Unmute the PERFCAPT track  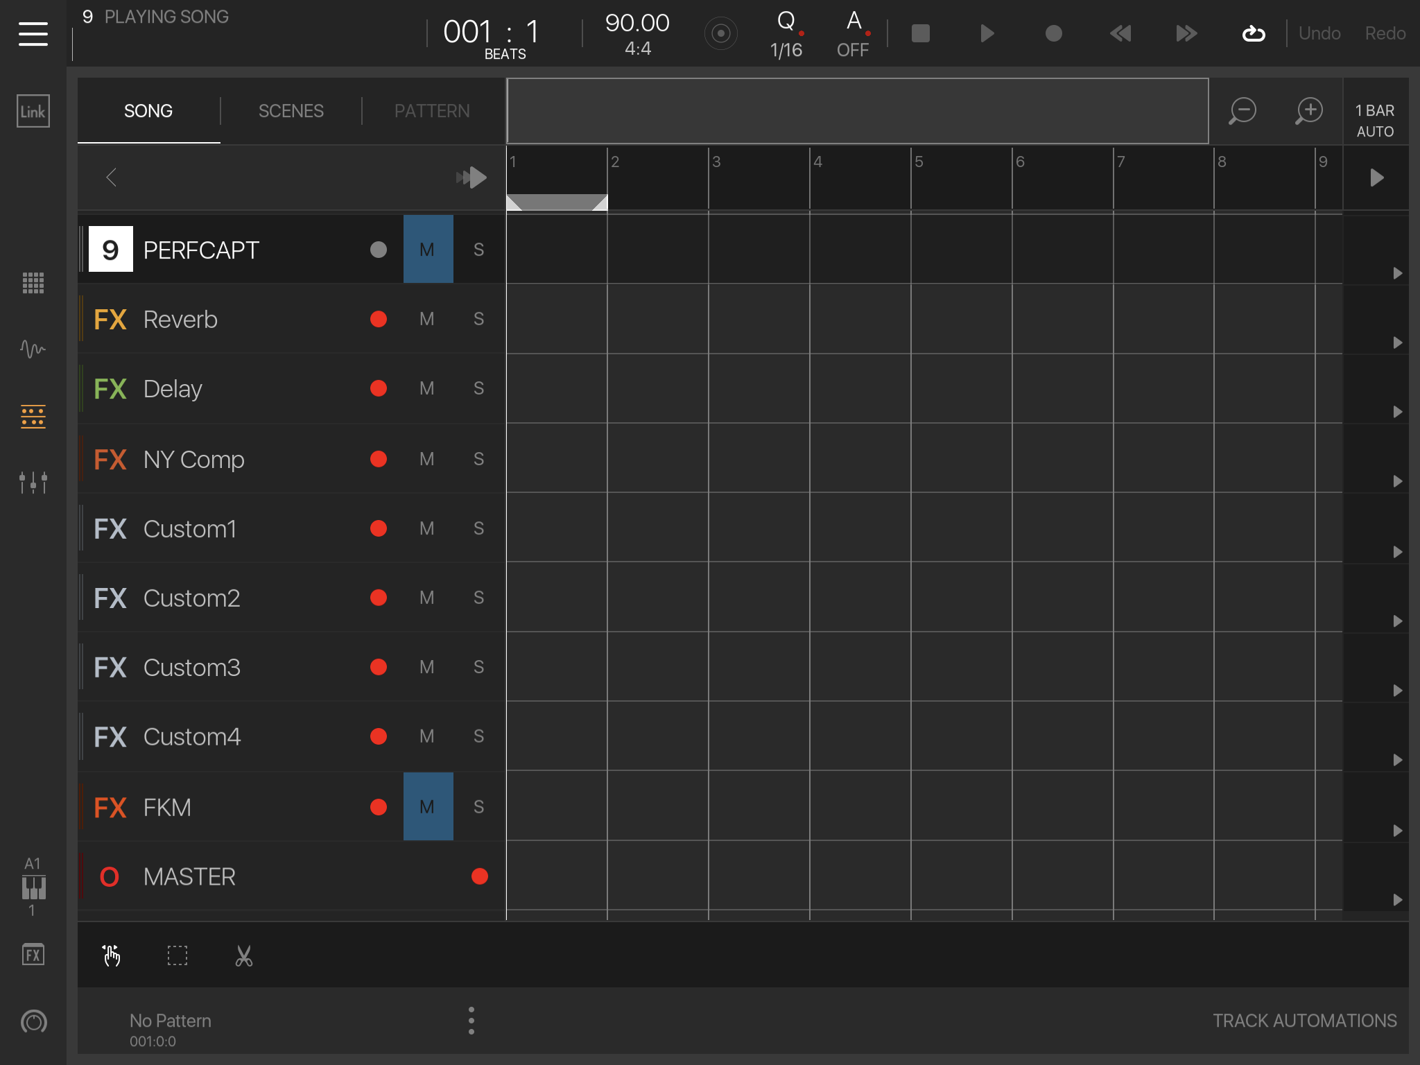coord(428,249)
